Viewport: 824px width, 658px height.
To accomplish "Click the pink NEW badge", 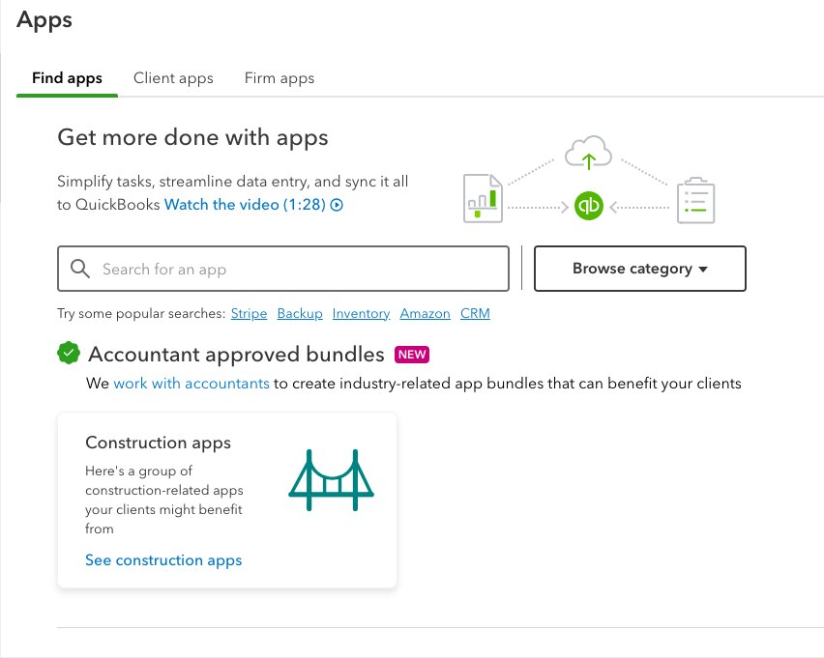I will click(412, 355).
